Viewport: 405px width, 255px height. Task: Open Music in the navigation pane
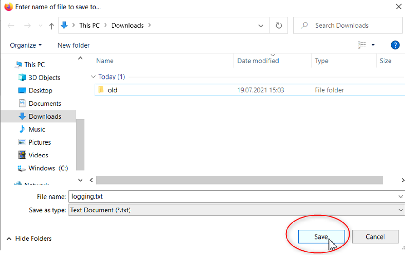pos(37,129)
